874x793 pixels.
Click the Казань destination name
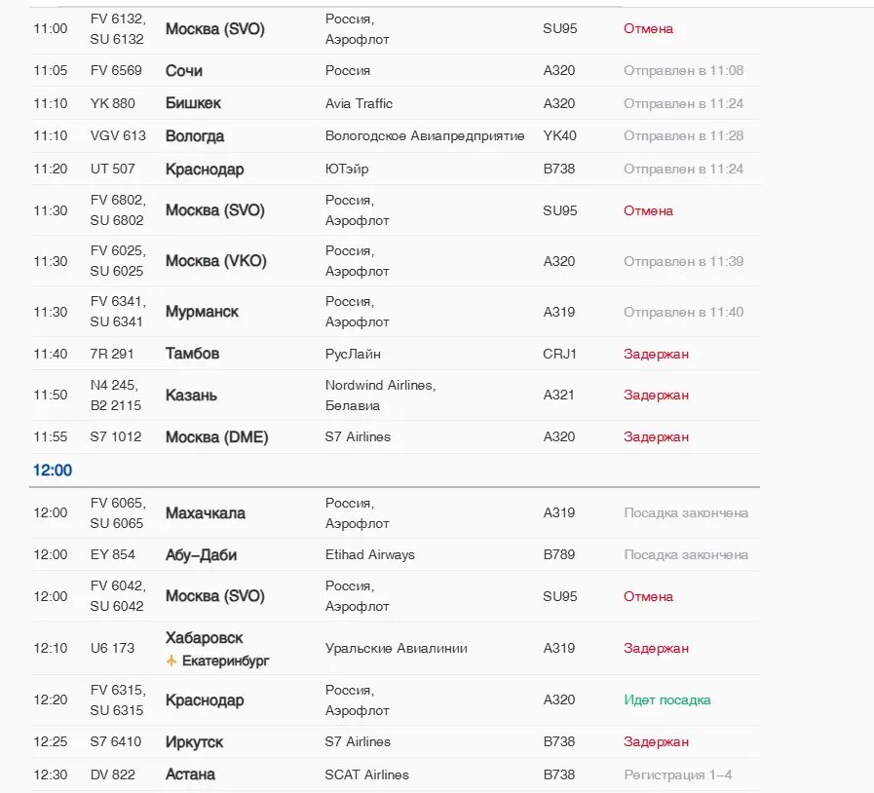191,396
